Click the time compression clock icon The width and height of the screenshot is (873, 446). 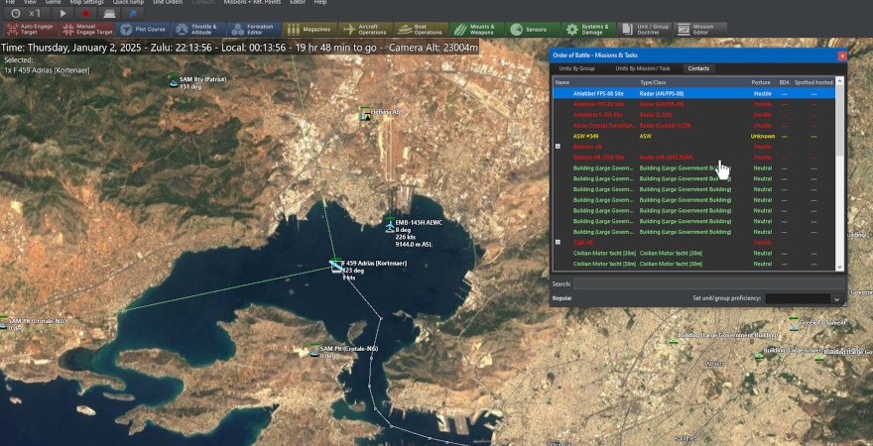[x=16, y=13]
